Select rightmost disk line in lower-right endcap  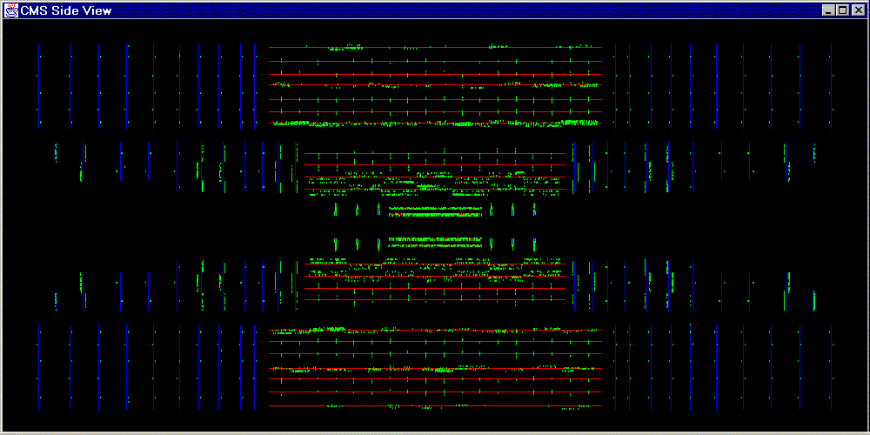coord(829,367)
